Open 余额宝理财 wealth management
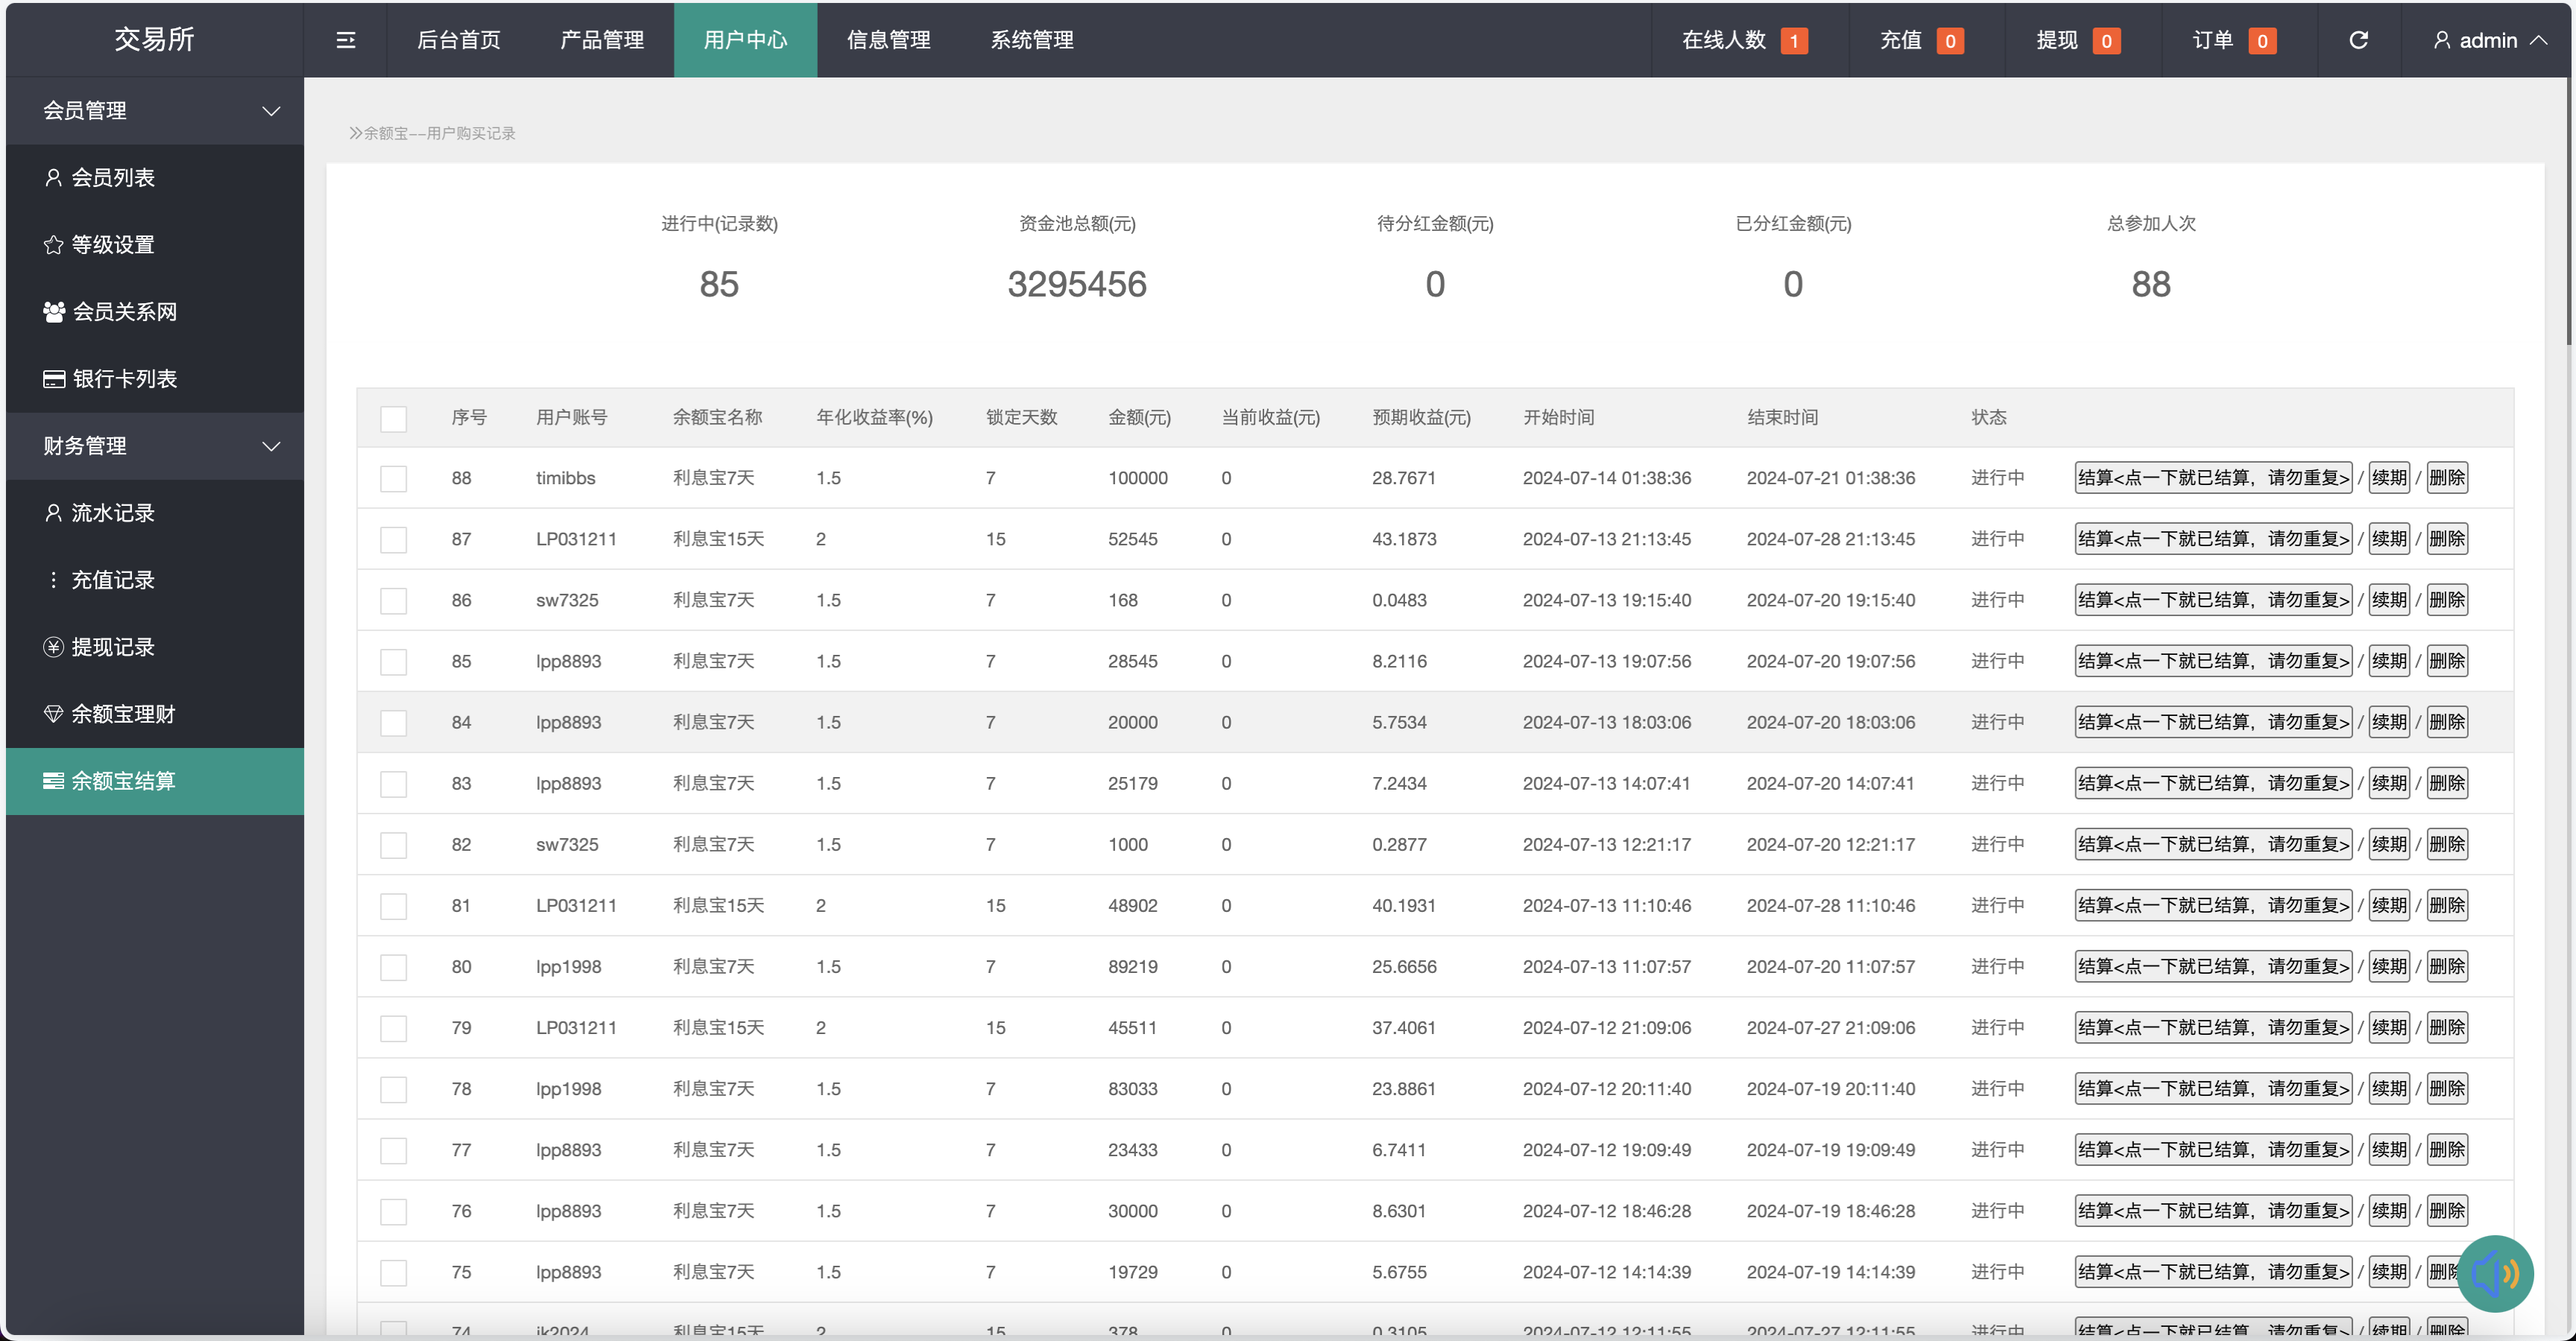Image resolution: width=2576 pixels, height=1341 pixels. pyautogui.click(x=122, y=714)
